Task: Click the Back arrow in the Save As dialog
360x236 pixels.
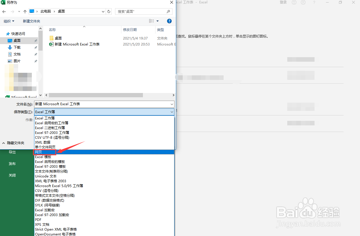Action: click(x=4, y=12)
